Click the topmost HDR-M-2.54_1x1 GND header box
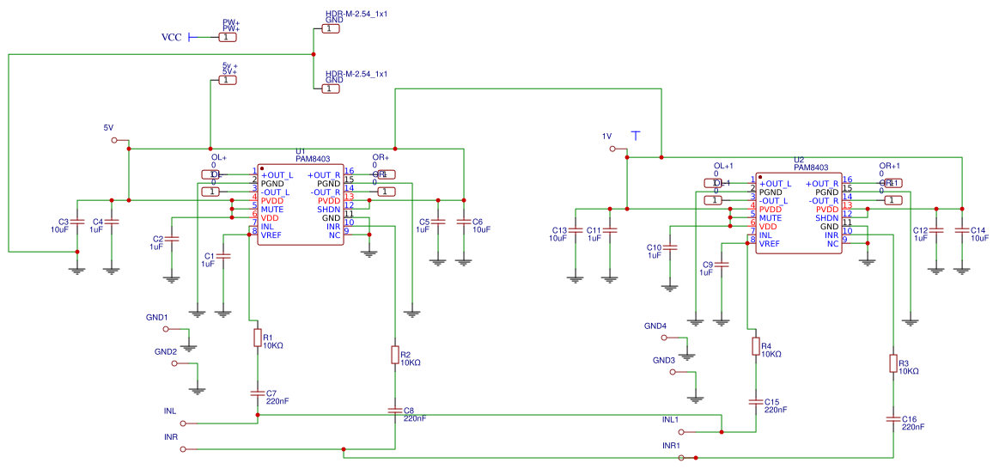The height and width of the screenshot is (469, 999). pyautogui.click(x=330, y=28)
